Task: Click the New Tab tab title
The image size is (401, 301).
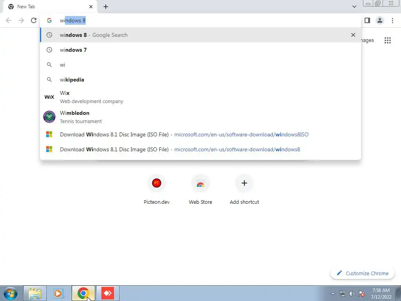Action: click(26, 7)
